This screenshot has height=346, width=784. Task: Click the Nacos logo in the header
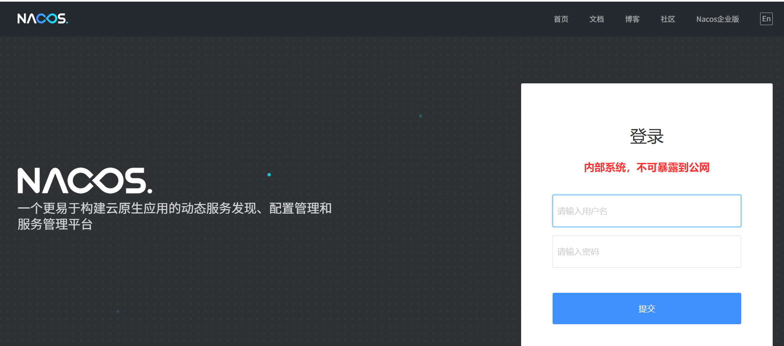pos(43,18)
